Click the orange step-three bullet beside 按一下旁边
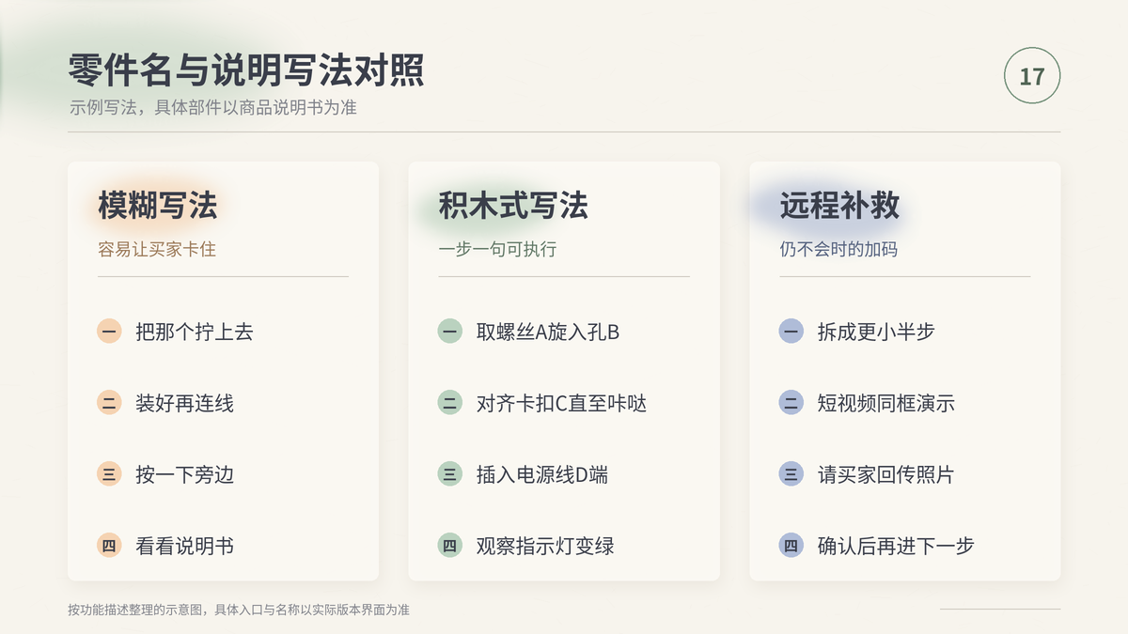Viewport: 1128px width, 634px height. (109, 474)
